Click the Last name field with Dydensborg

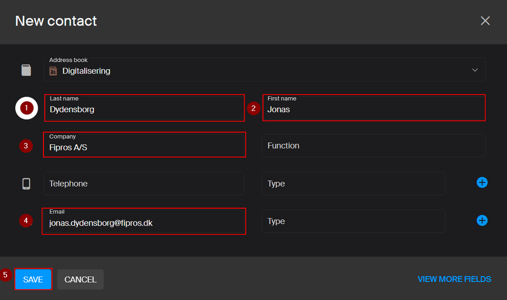click(144, 109)
